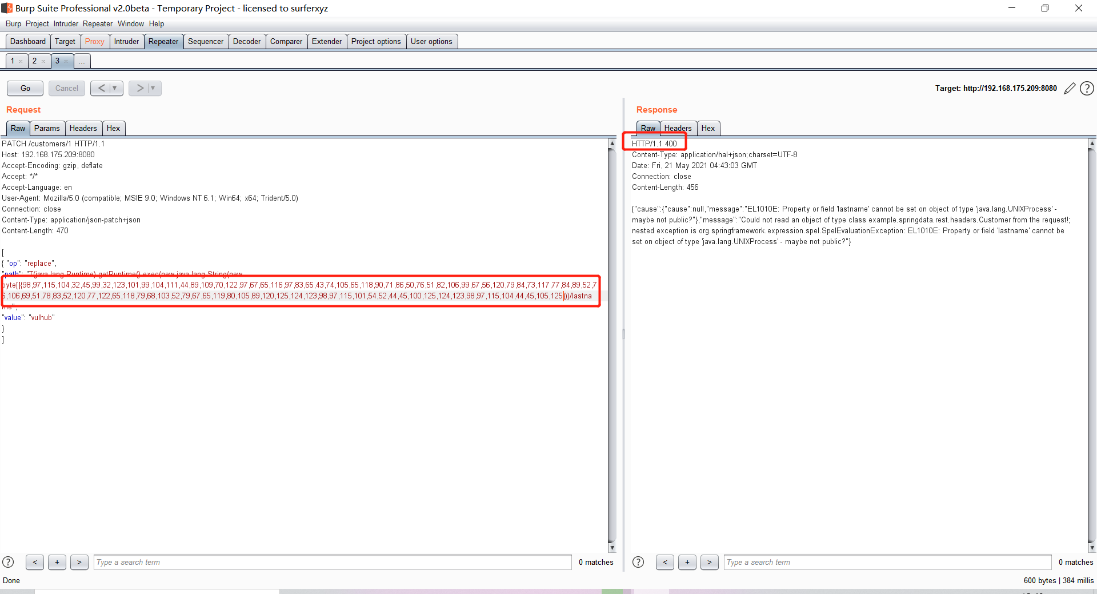Go to previous request search match
This screenshot has height=594, width=1097.
35,562
